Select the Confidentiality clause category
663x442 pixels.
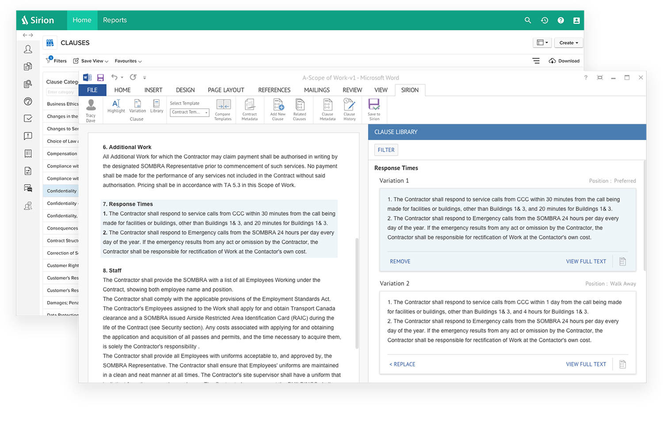(x=61, y=191)
